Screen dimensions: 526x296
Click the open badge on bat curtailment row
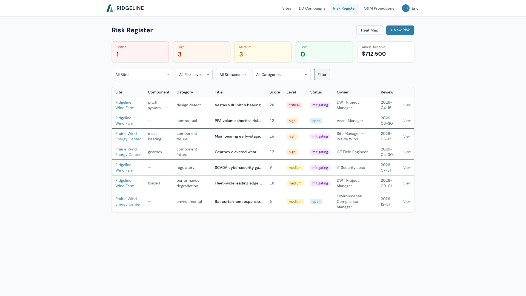tap(316, 201)
